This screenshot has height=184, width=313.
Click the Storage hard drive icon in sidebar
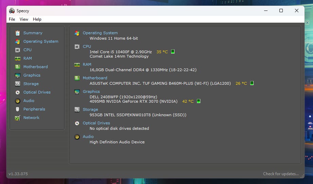18,84
